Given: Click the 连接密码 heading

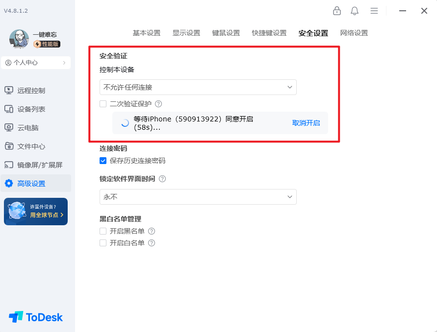Looking at the screenshot, I should click(x=113, y=148).
